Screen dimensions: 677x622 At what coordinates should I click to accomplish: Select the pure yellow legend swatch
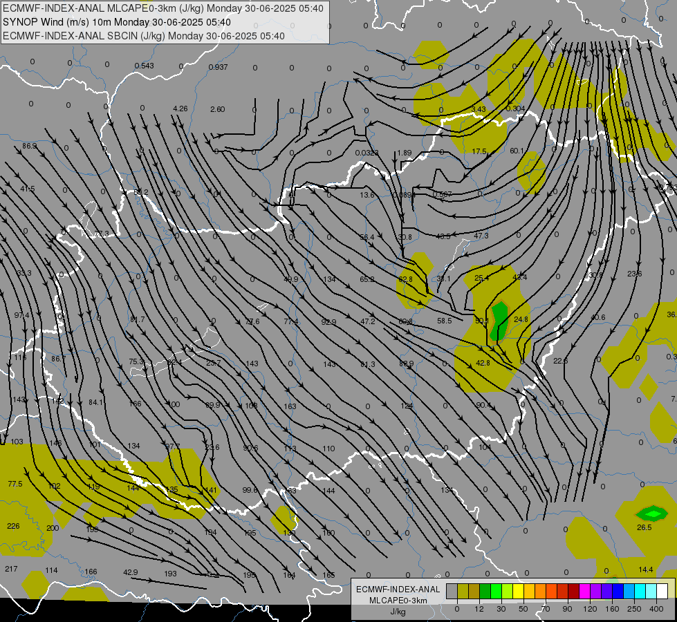[x=518, y=592]
